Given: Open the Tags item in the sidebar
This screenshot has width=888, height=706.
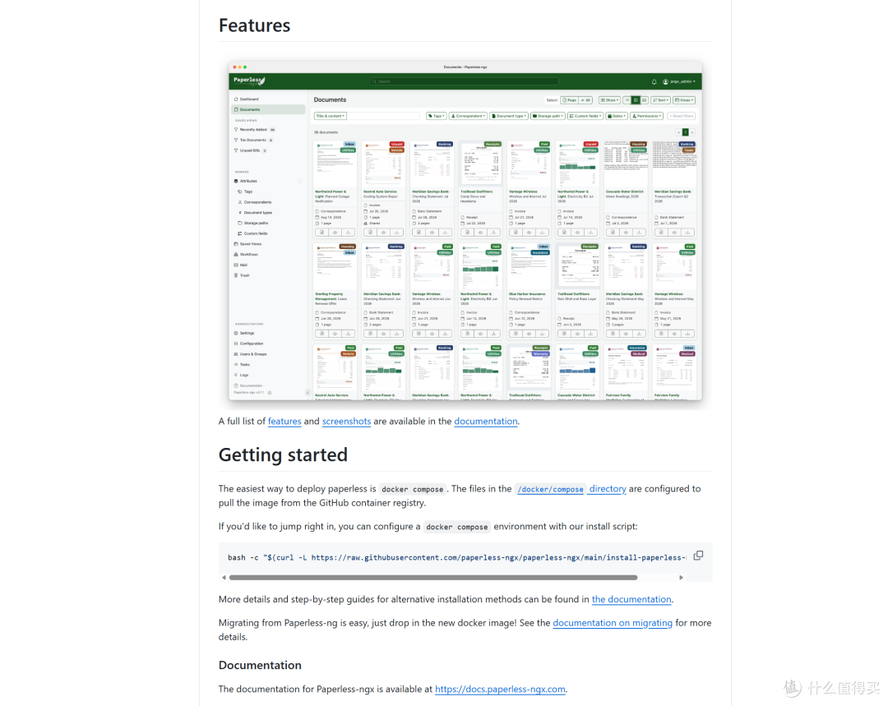Looking at the screenshot, I should (245, 192).
